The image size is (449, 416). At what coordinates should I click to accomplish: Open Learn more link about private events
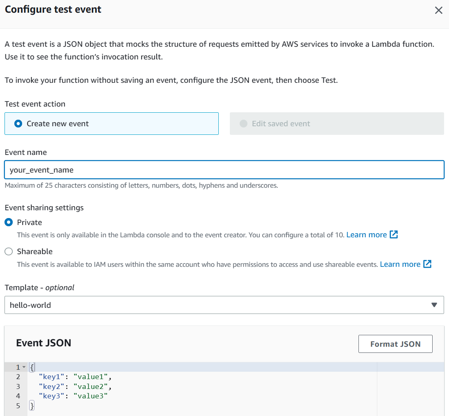pos(367,234)
